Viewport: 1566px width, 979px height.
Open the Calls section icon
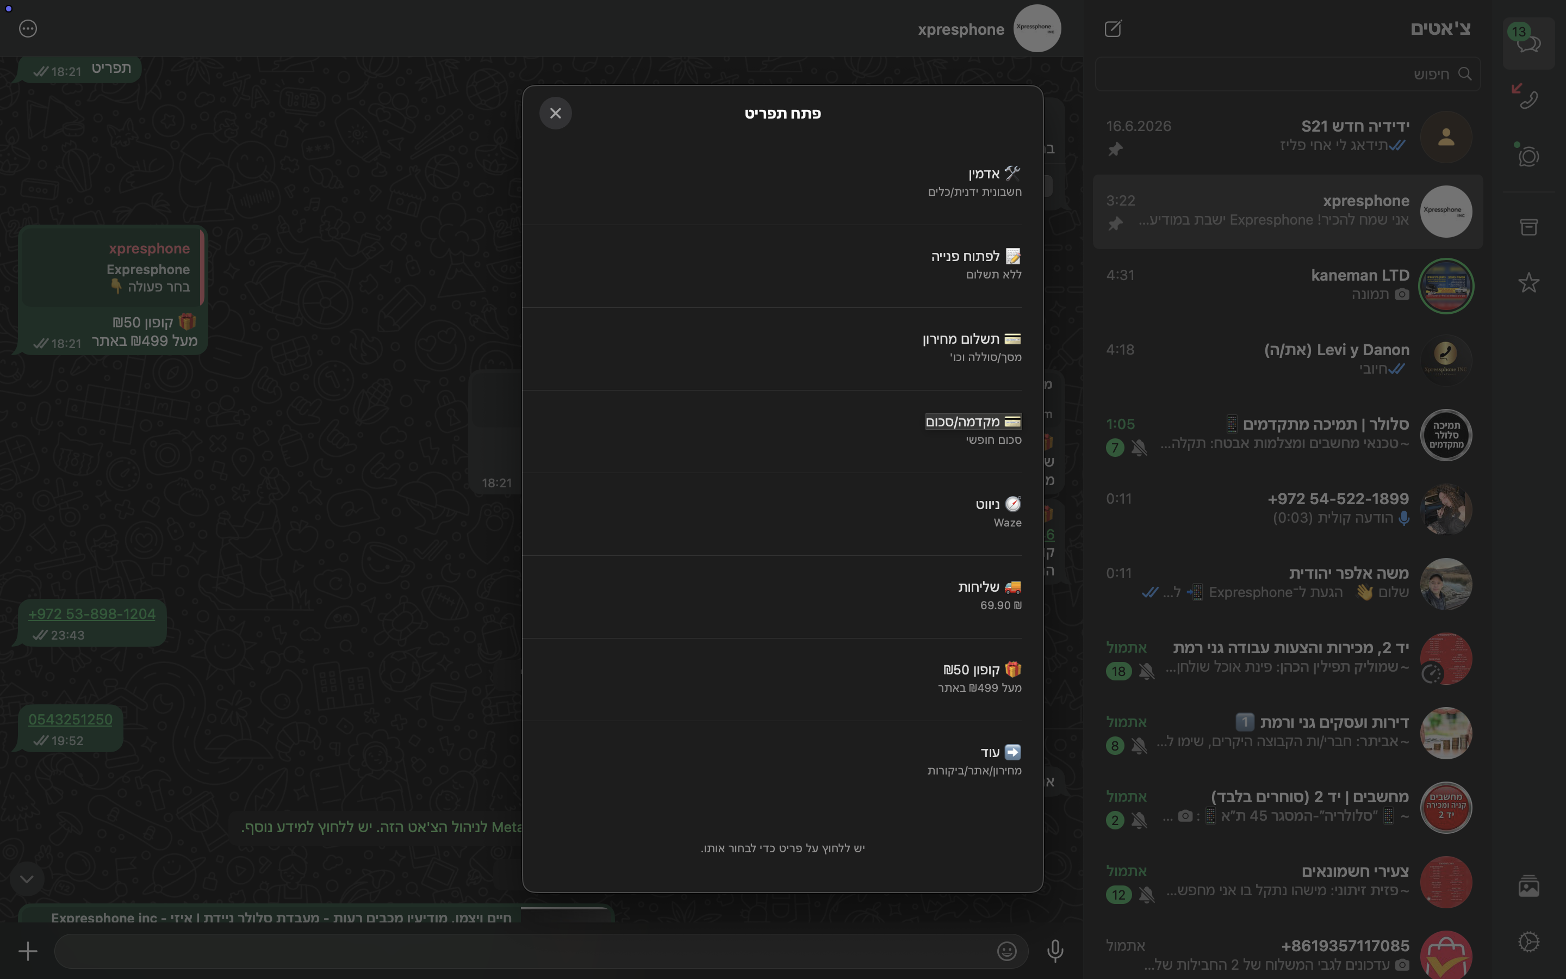[x=1528, y=99]
